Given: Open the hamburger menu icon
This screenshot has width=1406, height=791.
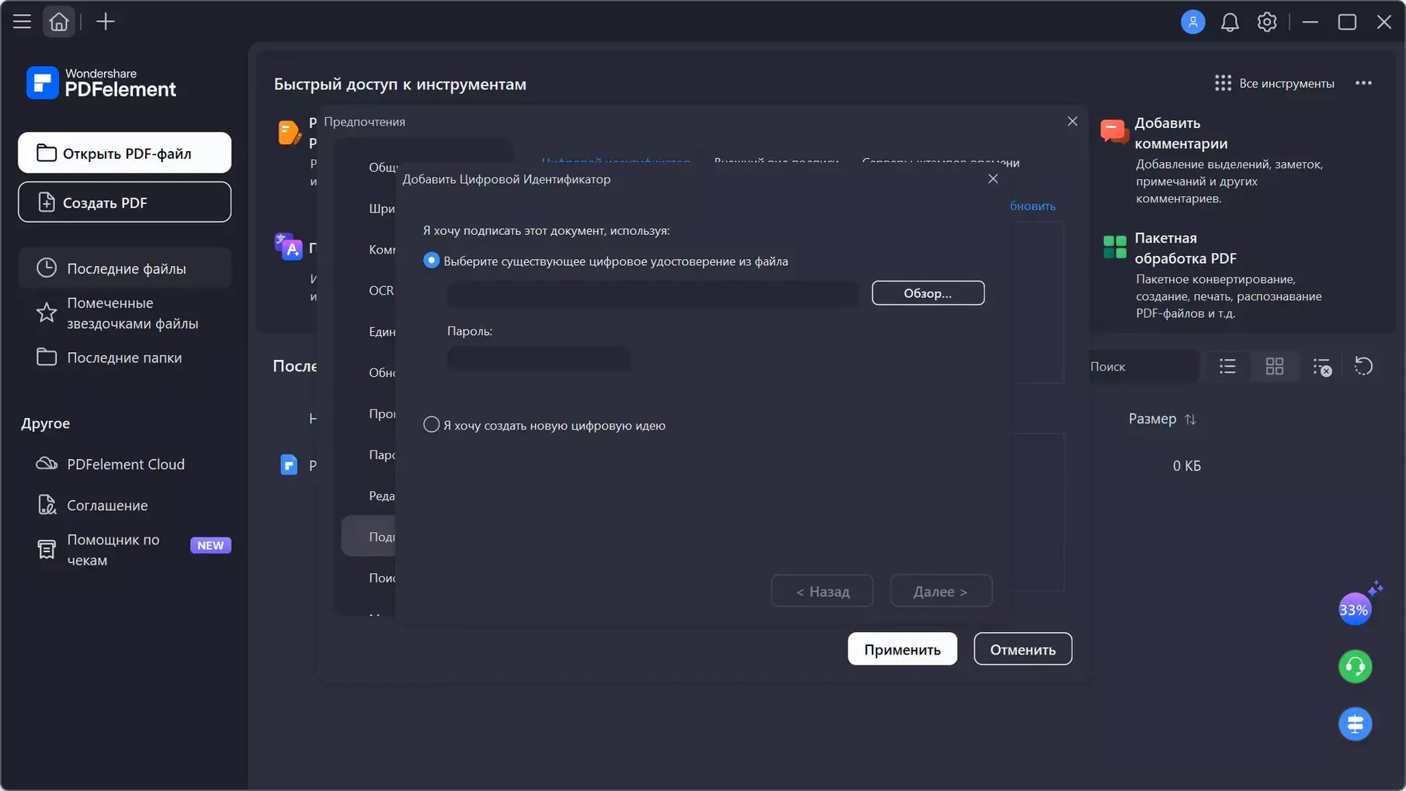Looking at the screenshot, I should [x=22, y=22].
